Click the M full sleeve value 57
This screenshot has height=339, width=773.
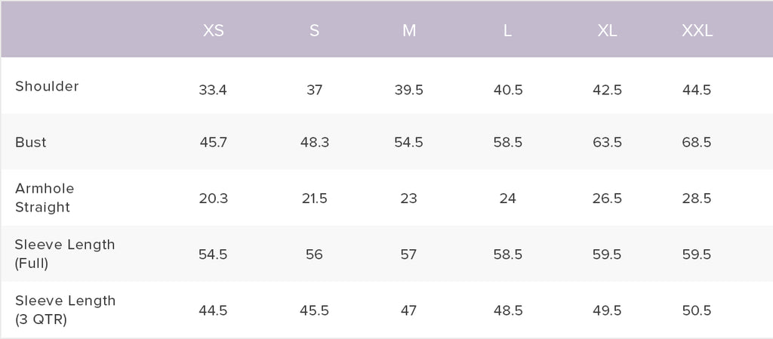pos(408,254)
